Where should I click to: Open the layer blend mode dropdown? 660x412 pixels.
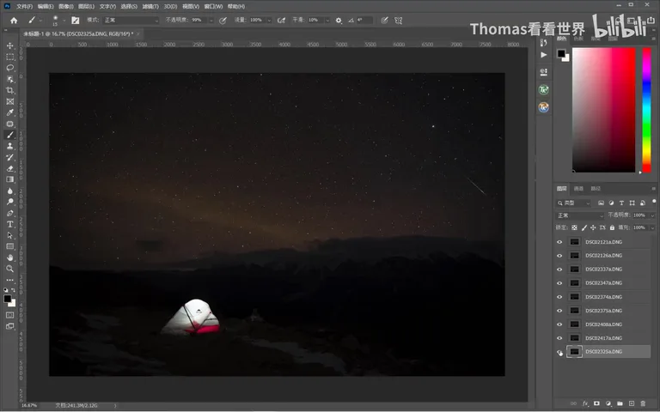[x=579, y=215]
